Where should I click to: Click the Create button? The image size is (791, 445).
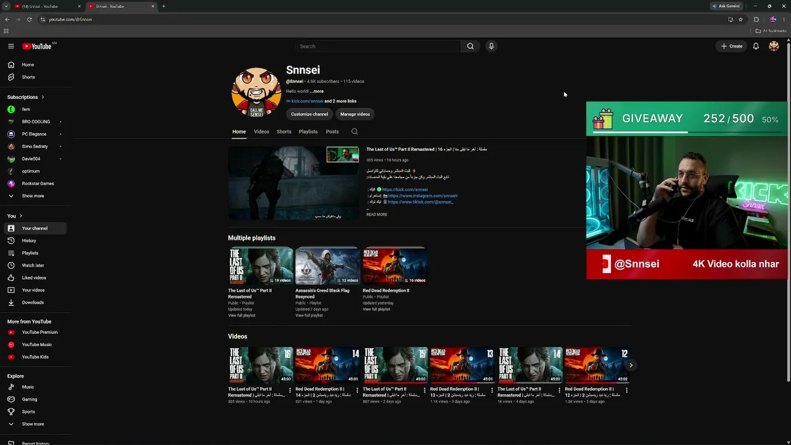tap(732, 46)
